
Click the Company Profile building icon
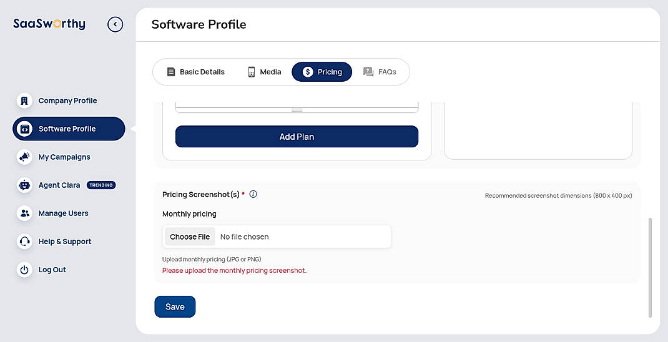(x=24, y=100)
